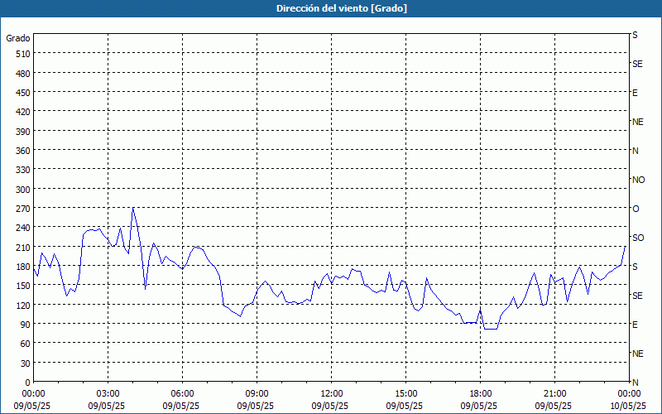The height and width of the screenshot is (414, 662).
Task: Click the SO compass label on right axis
Action: pyautogui.click(x=638, y=238)
